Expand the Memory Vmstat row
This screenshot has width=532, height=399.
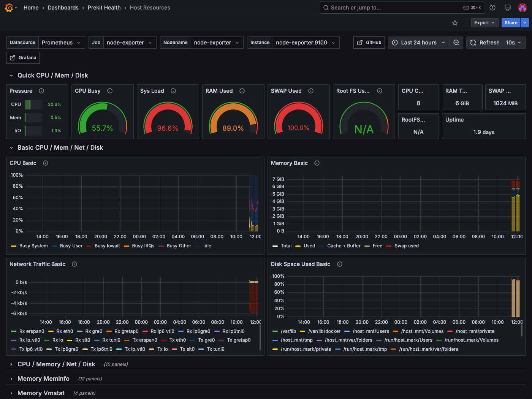[x=11, y=393]
